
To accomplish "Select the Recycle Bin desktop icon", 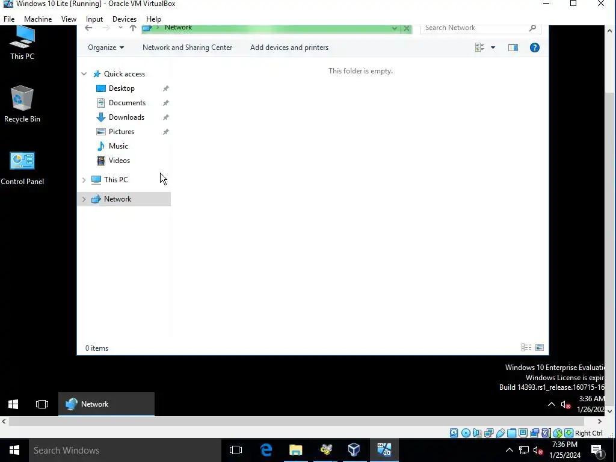I will 22,103.
